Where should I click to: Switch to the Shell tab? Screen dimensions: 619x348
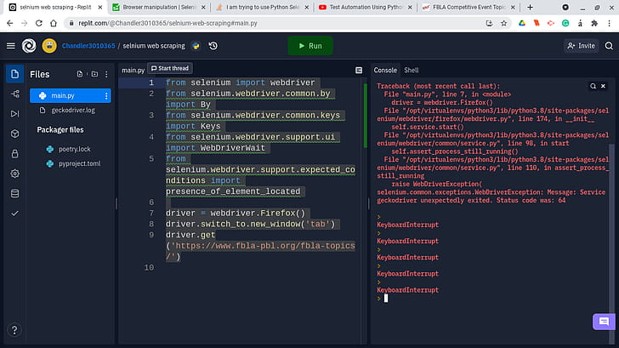tap(412, 70)
